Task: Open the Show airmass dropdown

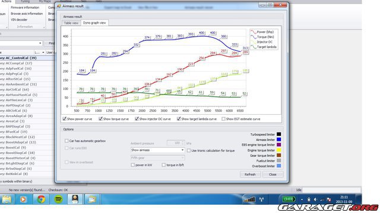Action: pos(157,150)
